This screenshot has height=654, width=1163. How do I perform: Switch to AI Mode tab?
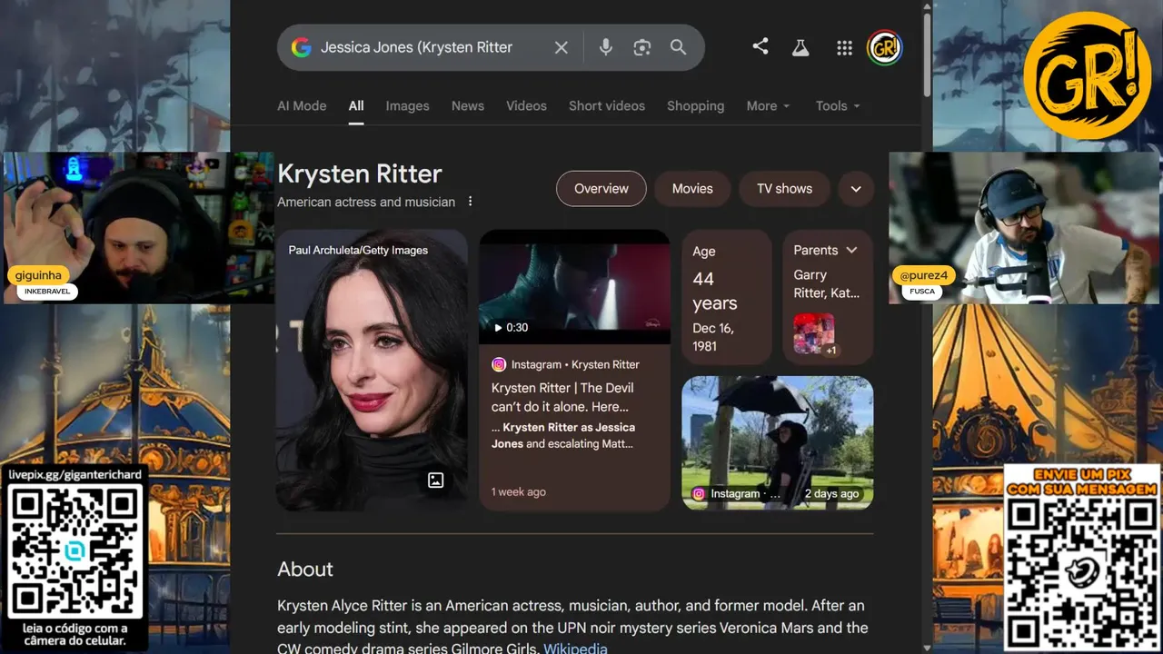(302, 105)
